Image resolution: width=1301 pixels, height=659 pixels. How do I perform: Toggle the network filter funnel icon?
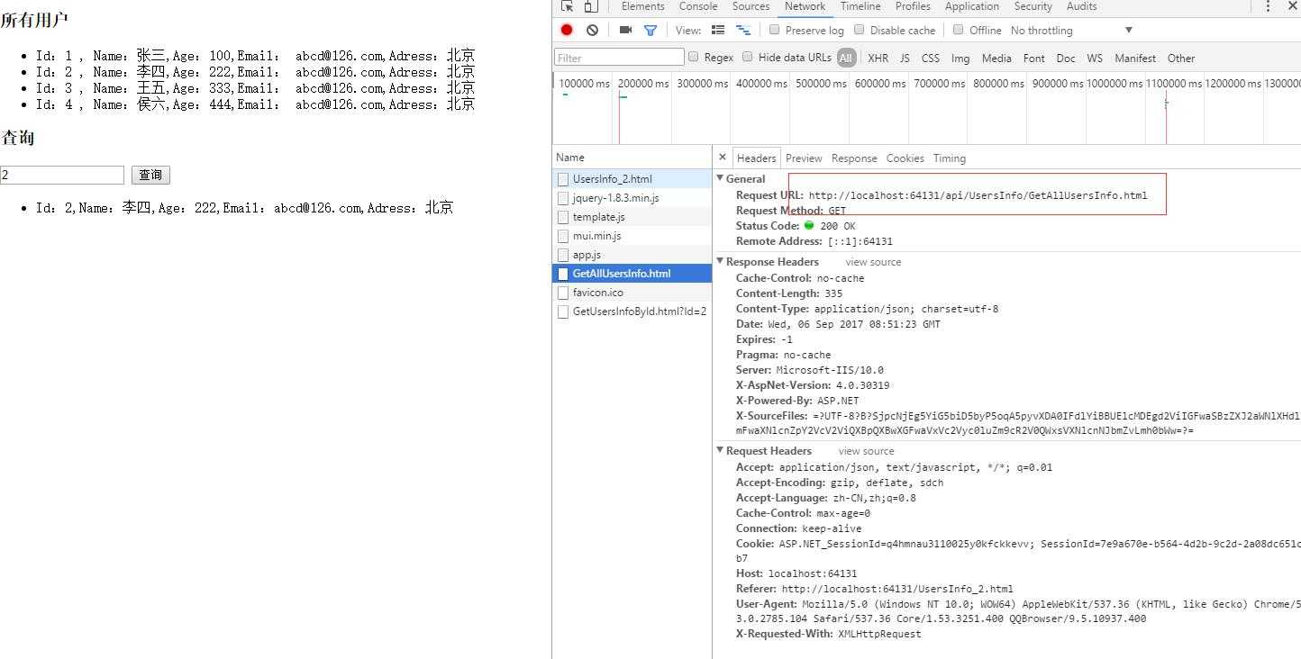click(650, 30)
